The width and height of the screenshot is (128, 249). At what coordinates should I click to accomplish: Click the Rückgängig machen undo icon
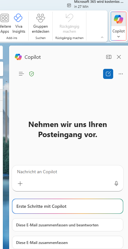click(69, 18)
